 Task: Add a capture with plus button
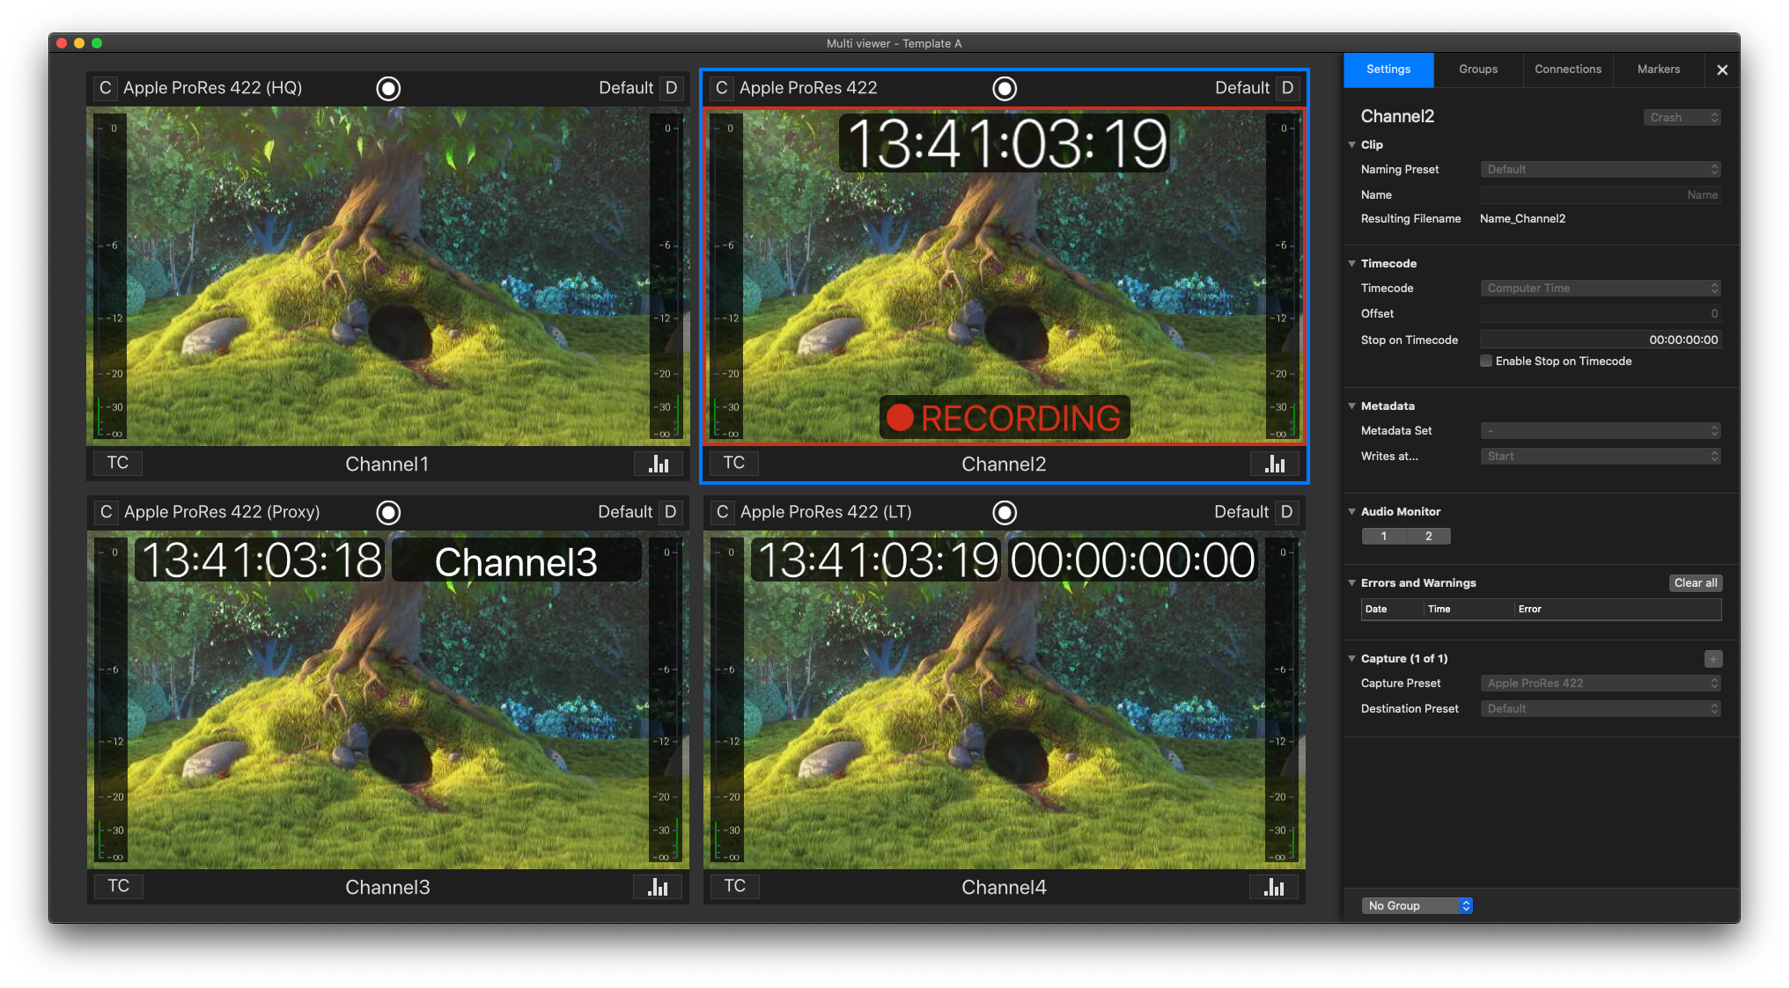1713,658
